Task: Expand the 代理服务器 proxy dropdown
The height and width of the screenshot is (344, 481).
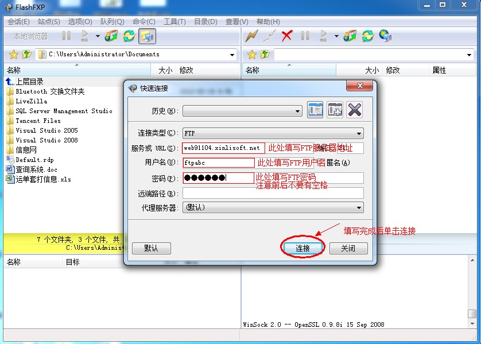Action: pyautogui.click(x=359, y=207)
